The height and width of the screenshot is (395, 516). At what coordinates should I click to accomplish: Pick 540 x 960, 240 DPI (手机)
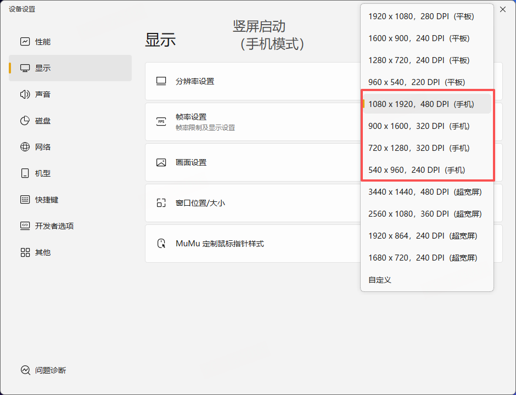(x=427, y=170)
